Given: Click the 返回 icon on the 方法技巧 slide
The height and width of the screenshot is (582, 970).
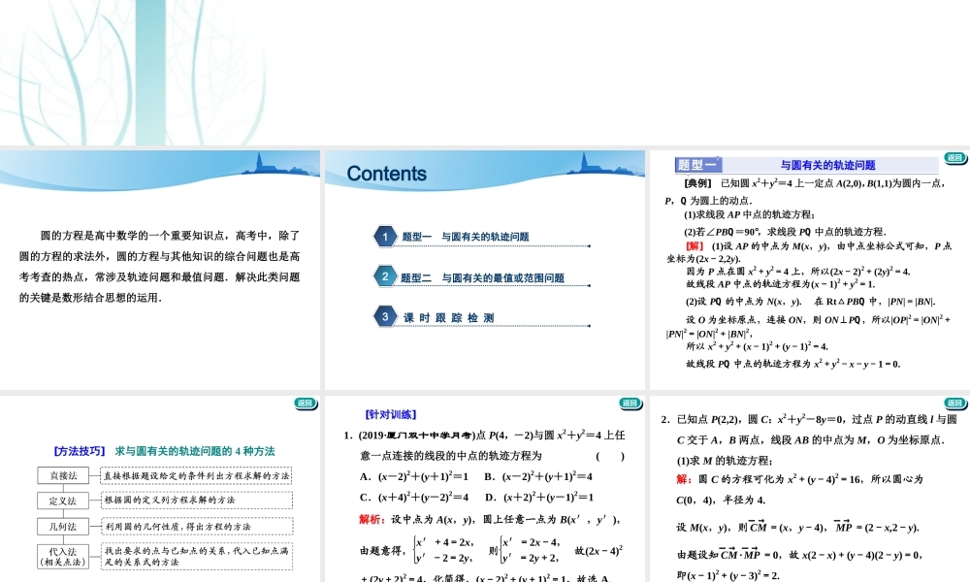Looking at the screenshot, I should tap(306, 404).
